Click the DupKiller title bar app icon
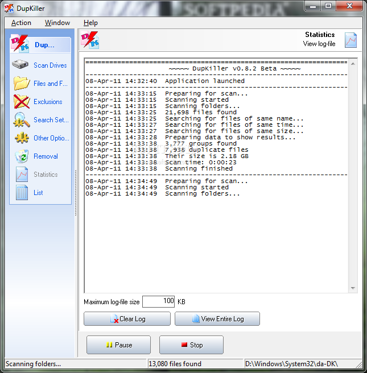The height and width of the screenshot is (373, 367). 9,8
